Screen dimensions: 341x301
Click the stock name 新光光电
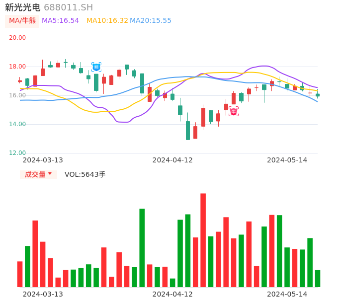click(23, 7)
